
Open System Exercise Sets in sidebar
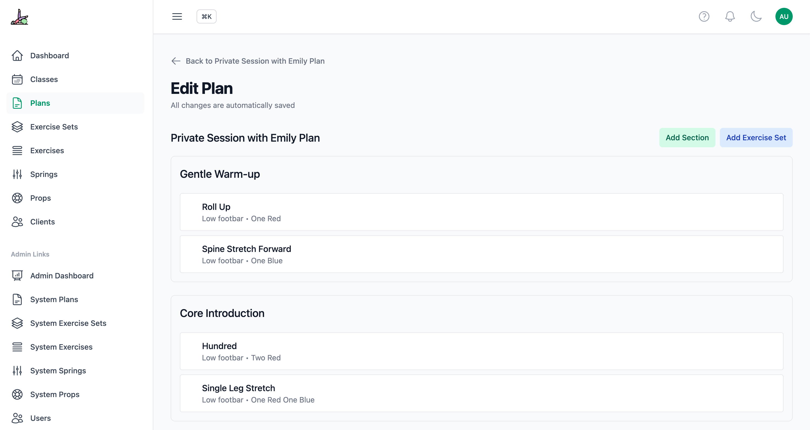(68, 323)
